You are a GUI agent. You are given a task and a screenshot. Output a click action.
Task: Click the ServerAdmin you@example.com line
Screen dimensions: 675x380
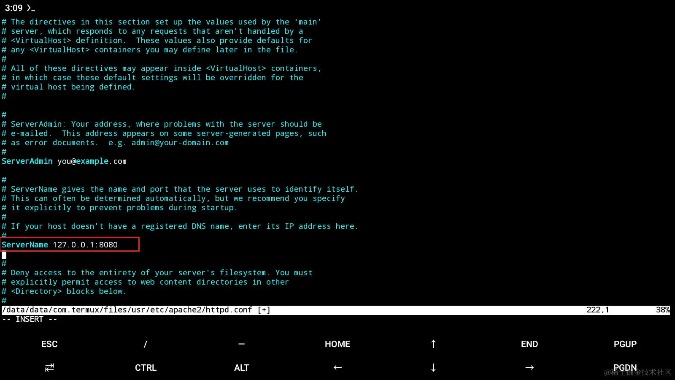click(64, 161)
